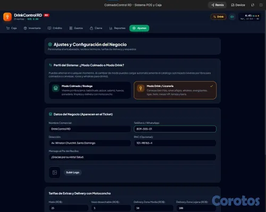Click the Teléfono / WhatsApp input field
The height and width of the screenshot is (212, 266).
(x=175, y=129)
